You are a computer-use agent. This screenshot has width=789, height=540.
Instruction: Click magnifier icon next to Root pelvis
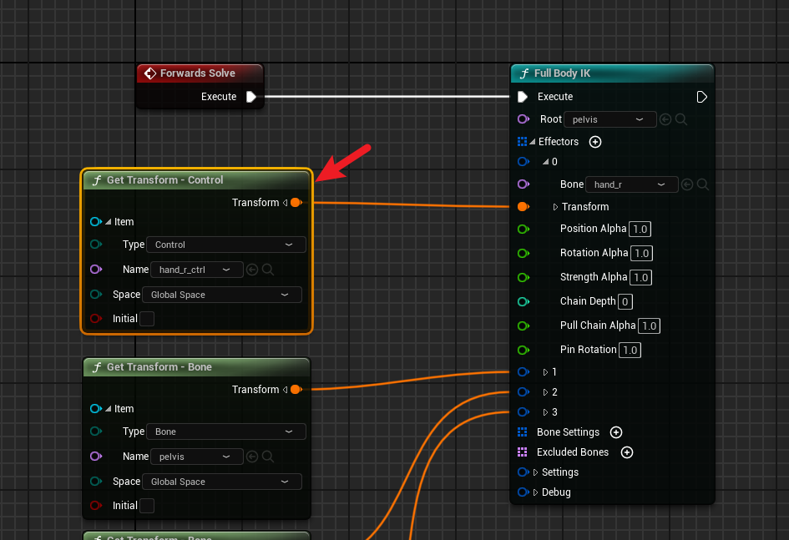[x=681, y=119]
